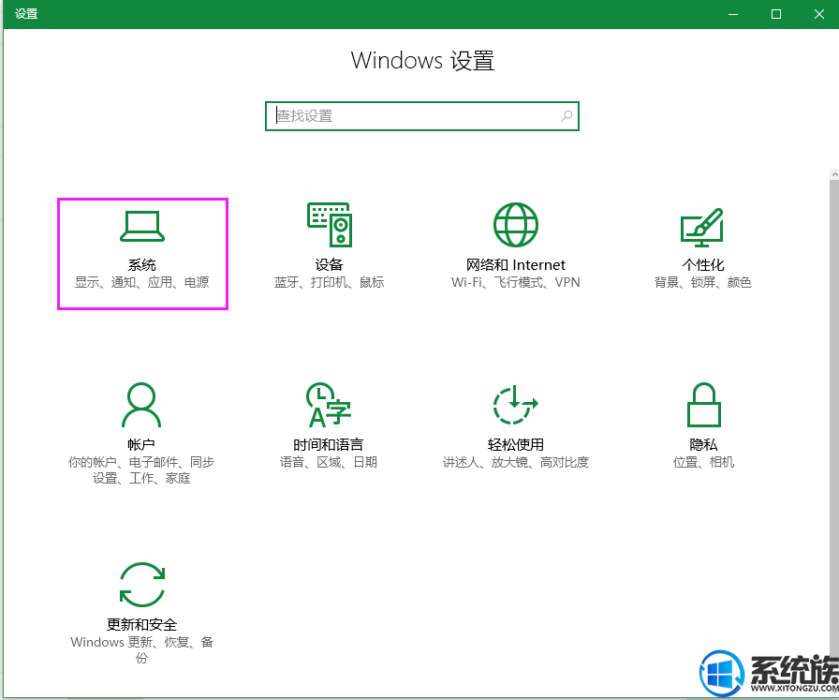The image size is (839, 700).
Task: Open the 系统 laptop icon
Action: coord(141,226)
